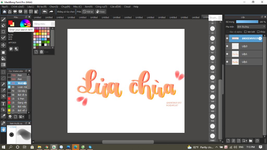
Task: Download cloud brush icon in brush panel
Action: pos(10,117)
